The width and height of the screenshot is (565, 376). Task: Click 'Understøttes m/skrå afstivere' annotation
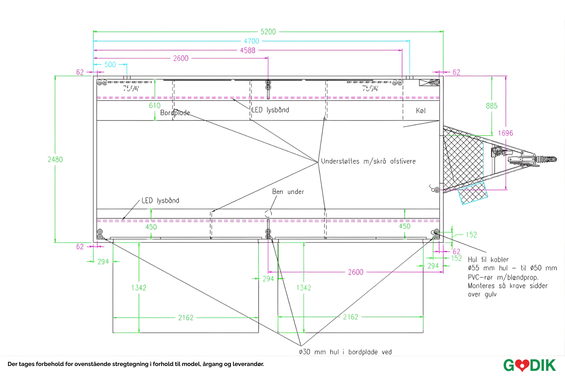tap(368, 161)
